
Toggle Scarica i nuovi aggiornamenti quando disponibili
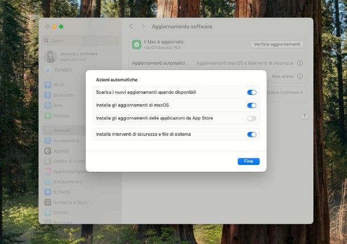click(251, 92)
